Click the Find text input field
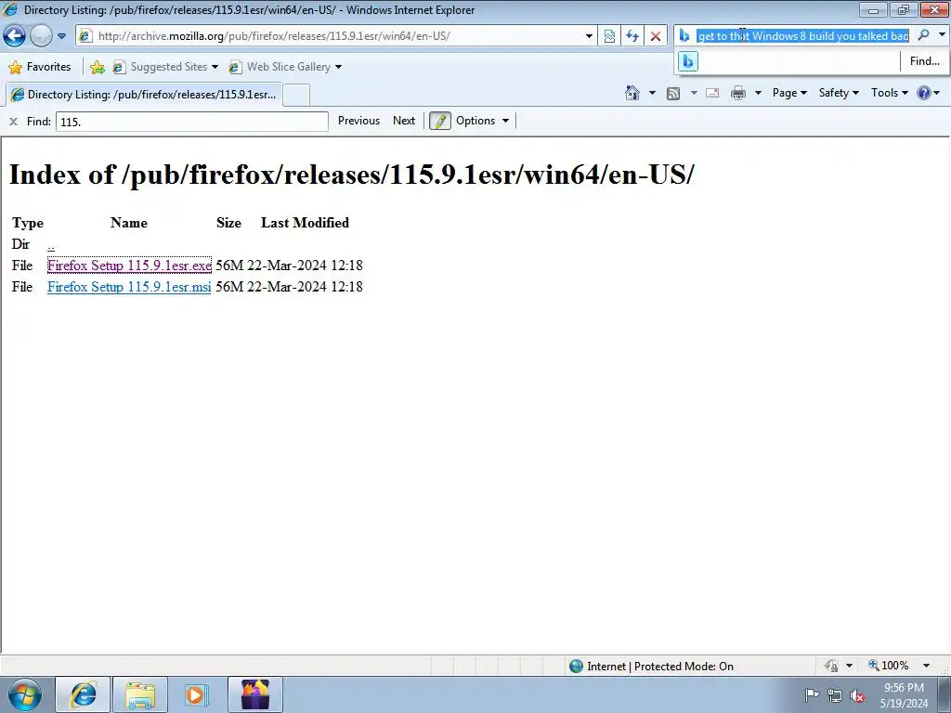Image resolution: width=951 pixels, height=713 pixels. click(191, 122)
